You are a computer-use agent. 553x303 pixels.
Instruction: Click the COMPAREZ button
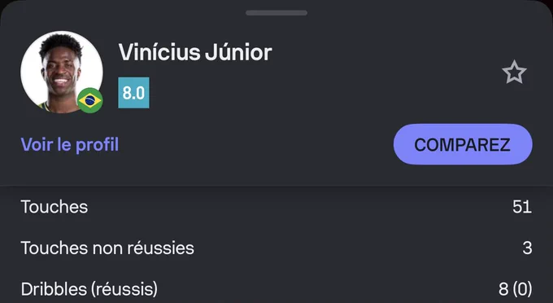click(x=463, y=144)
